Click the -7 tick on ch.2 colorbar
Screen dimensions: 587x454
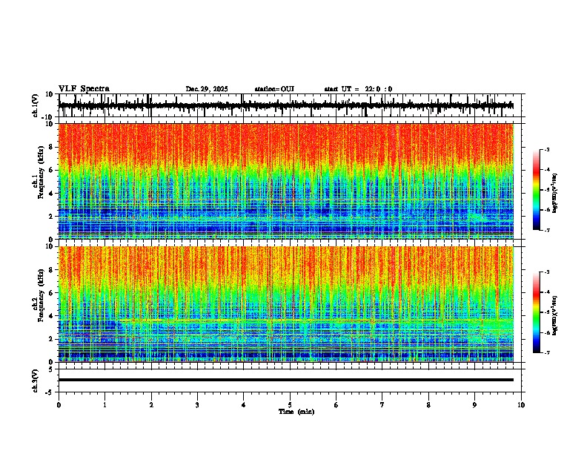[547, 352]
